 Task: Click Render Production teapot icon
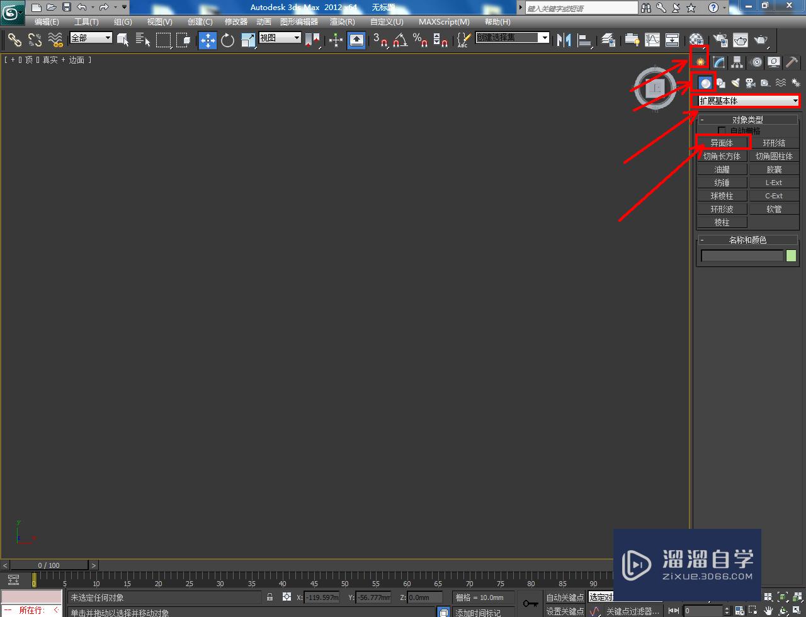(x=761, y=40)
